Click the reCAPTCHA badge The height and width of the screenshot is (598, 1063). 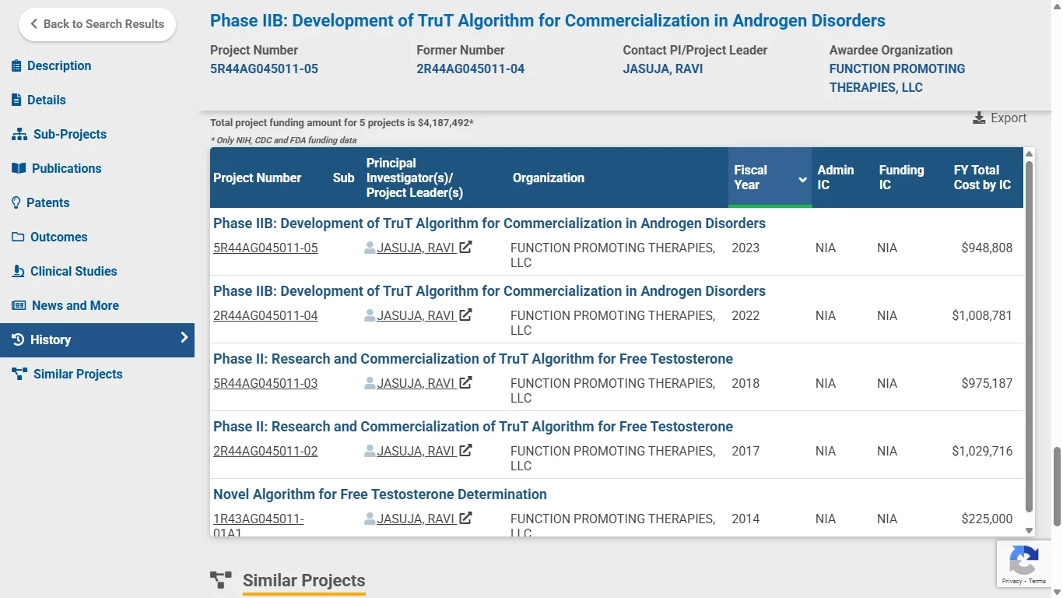[x=1023, y=564]
